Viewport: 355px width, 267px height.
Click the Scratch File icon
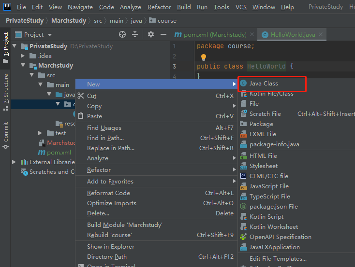click(243, 113)
